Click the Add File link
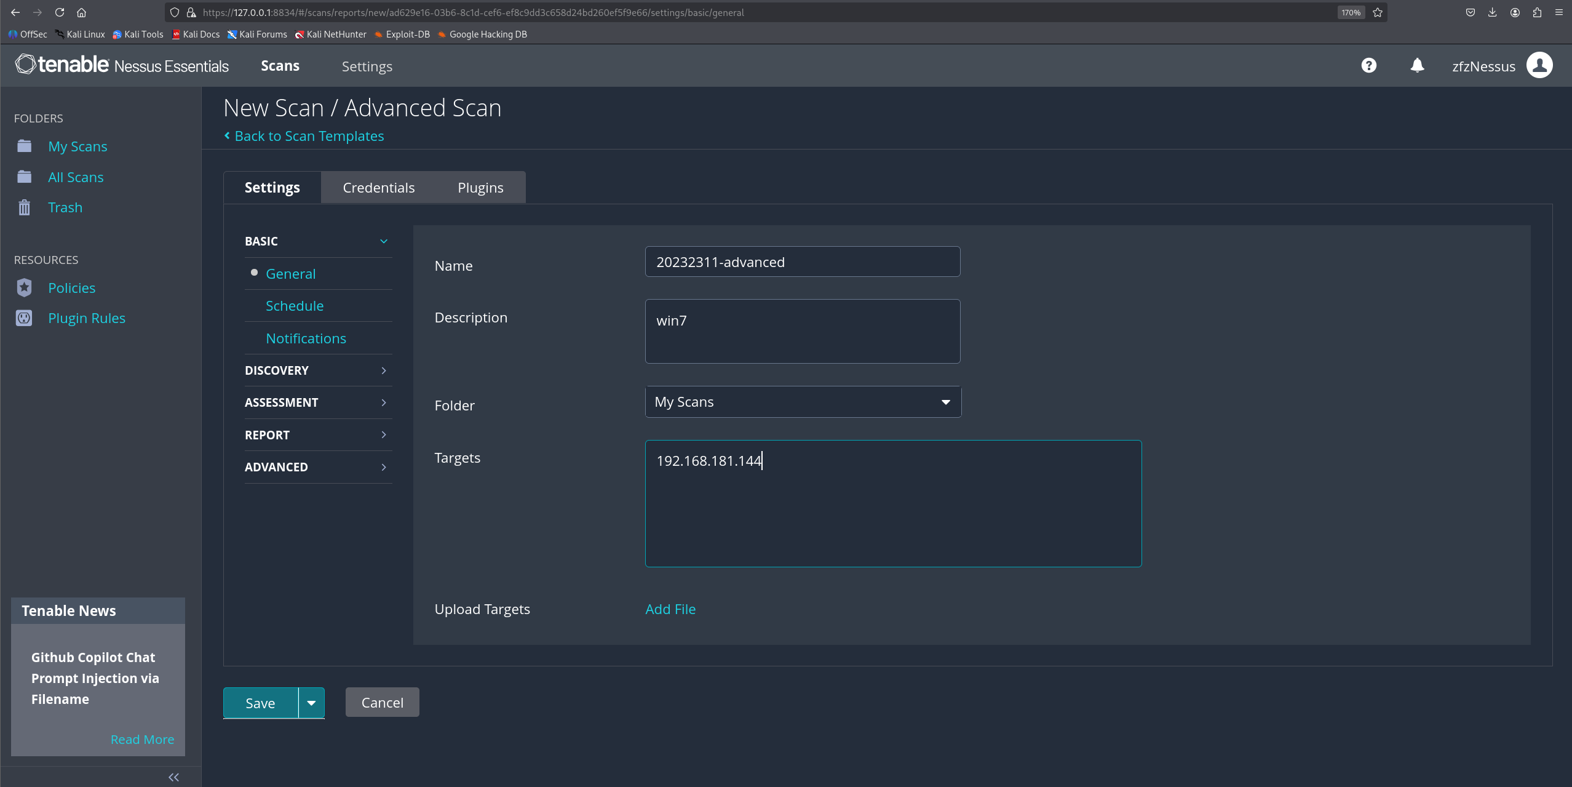Viewport: 1572px width, 787px height. click(x=670, y=609)
